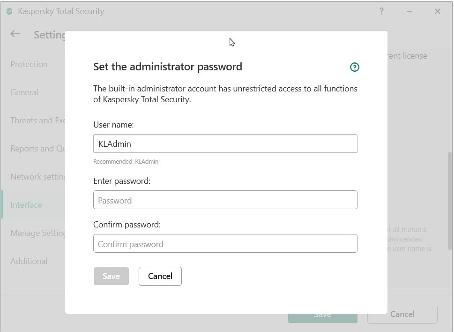Open the Additional settings section
The image size is (454, 332).
[x=29, y=261]
